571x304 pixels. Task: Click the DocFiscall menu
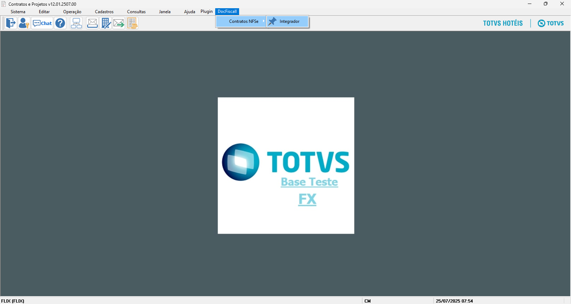click(227, 11)
